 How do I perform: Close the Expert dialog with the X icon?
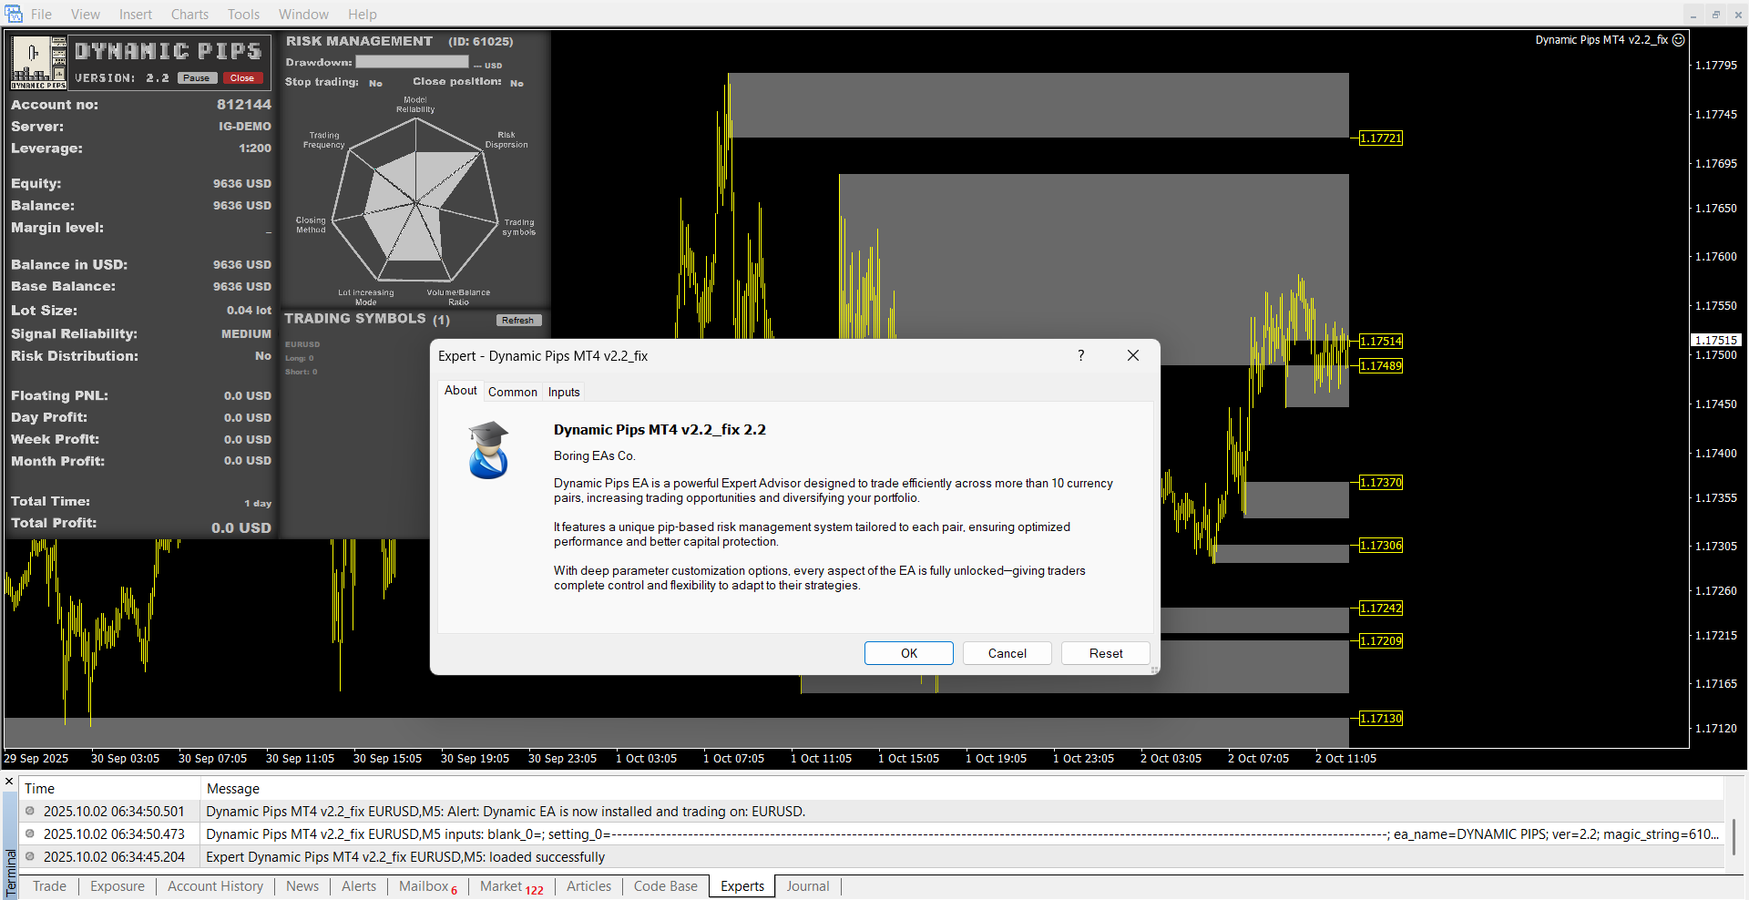[x=1133, y=355]
